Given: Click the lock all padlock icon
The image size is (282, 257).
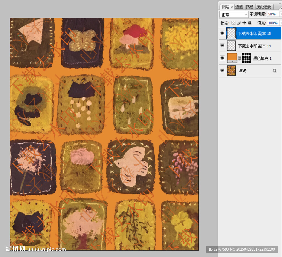Looking at the screenshot, I should point(250,23).
